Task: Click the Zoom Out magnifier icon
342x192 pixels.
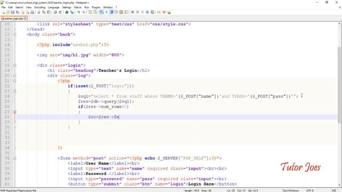Action: [x=83, y=12]
